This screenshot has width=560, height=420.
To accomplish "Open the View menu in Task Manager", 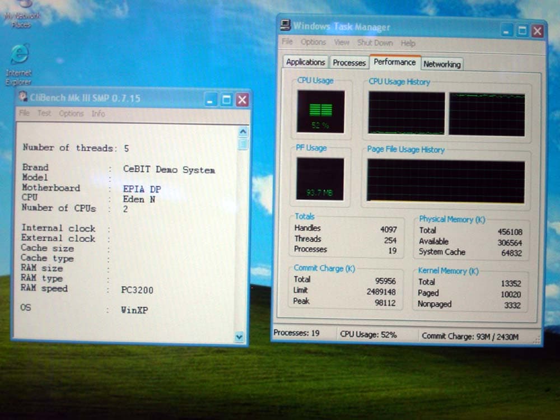I will coord(342,43).
